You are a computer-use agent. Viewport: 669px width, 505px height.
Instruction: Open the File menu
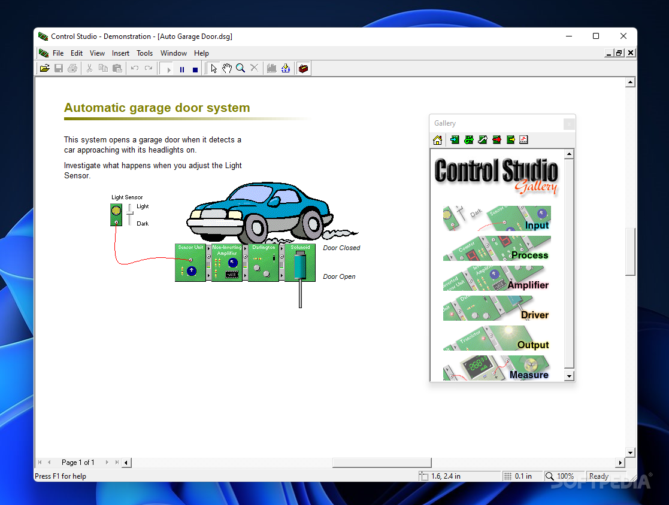pyautogui.click(x=58, y=53)
